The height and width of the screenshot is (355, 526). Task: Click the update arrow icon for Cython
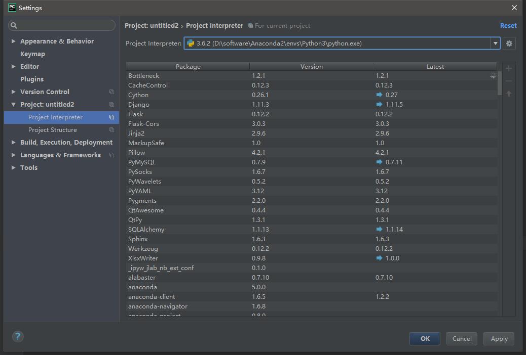coord(379,95)
